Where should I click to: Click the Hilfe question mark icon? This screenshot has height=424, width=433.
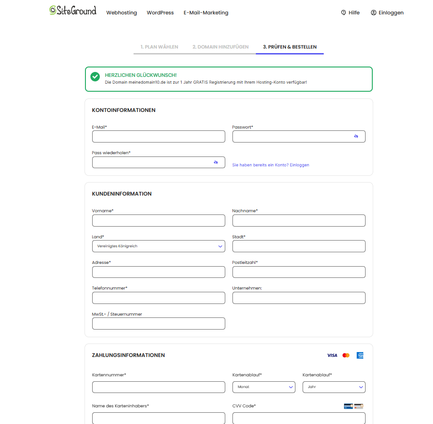coord(343,13)
